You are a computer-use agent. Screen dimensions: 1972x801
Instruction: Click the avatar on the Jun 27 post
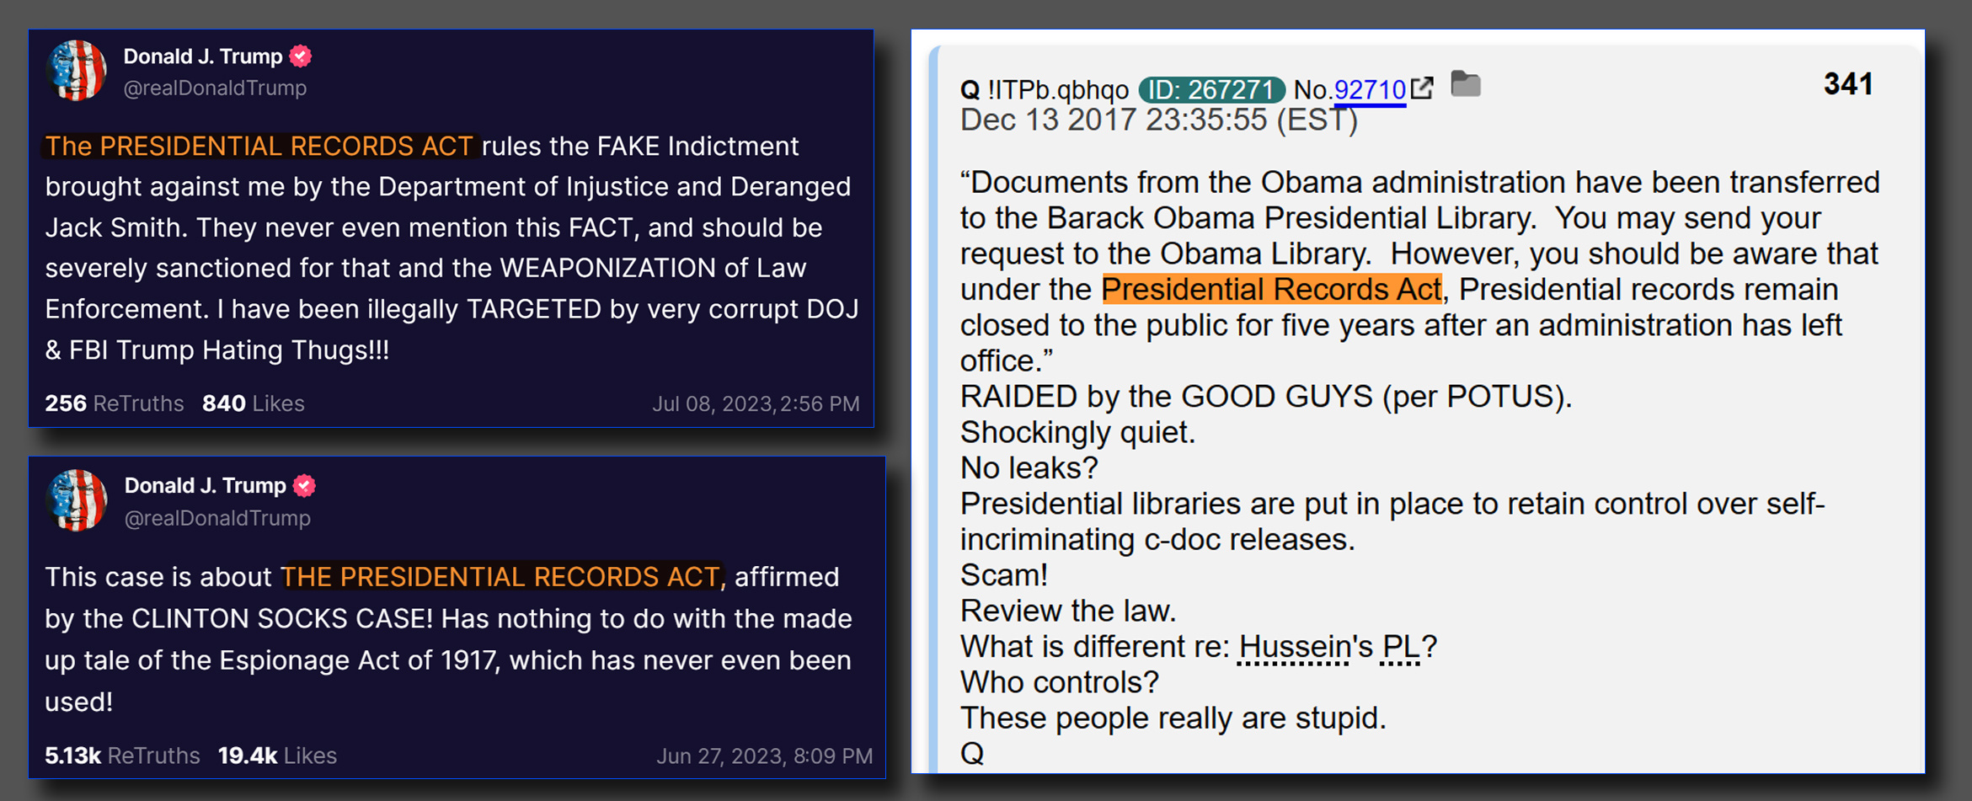(x=77, y=500)
